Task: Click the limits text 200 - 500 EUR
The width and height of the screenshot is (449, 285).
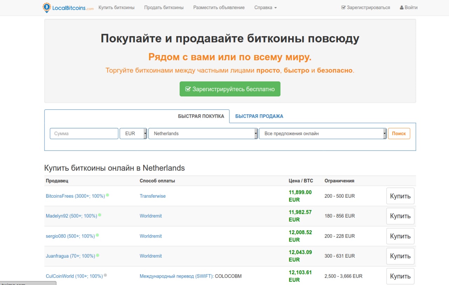Action: pos(340,196)
